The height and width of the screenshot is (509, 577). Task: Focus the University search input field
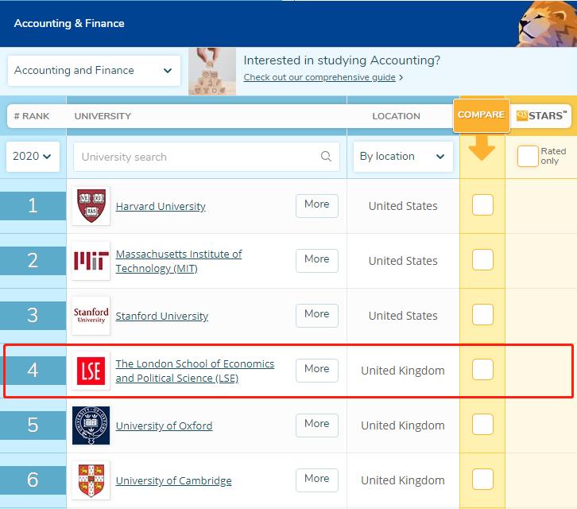199,157
